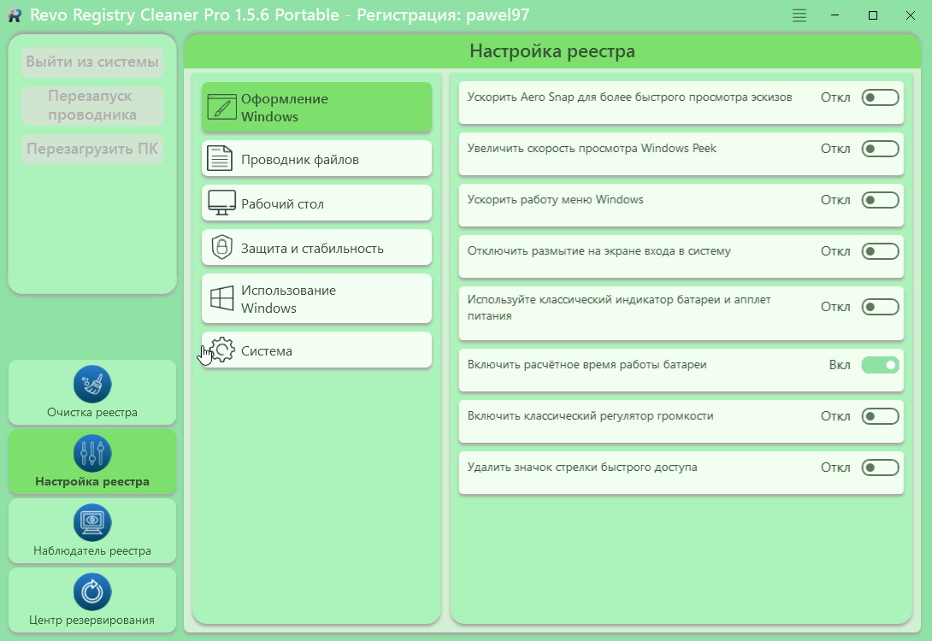Enable faster Windows menu switch
Image resolution: width=932 pixels, height=641 pixels.
tap(881, 200)
